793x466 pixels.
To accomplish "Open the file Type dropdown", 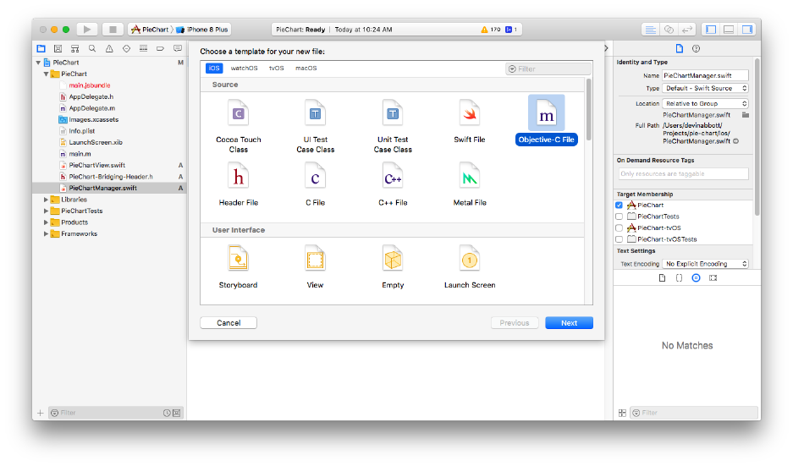I will [705, 89].
